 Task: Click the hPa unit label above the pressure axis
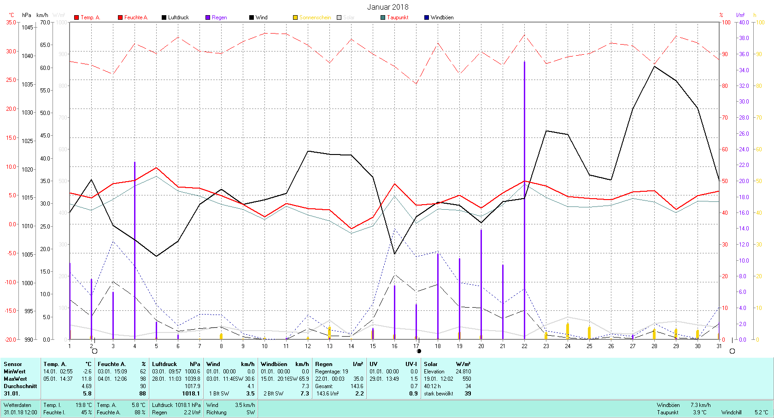[x=27, y=15]
